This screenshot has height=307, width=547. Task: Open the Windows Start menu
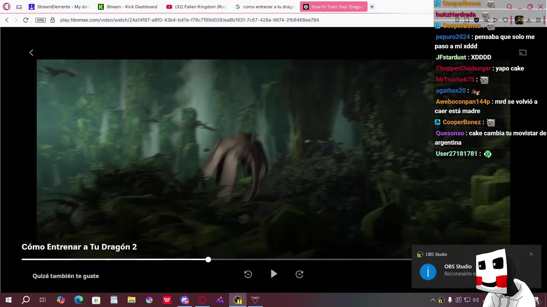click(x=8, y=300)
